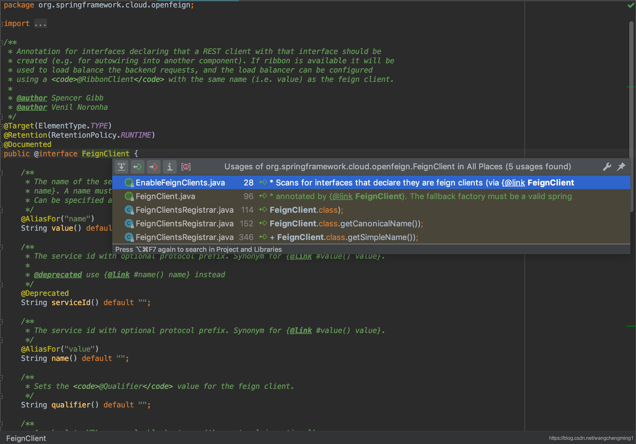The width and height of the screenshot is (636, 444).
Task: Toggle the pink method scope icon
Action: pos(186,167)
